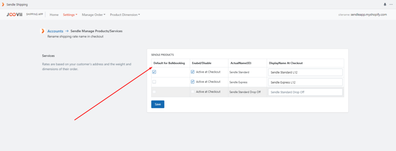Click the sendleapp.myshopify.com sitename text
This screenshot has height=151, width=396.
pyautogui.click(x=369, y=15)
